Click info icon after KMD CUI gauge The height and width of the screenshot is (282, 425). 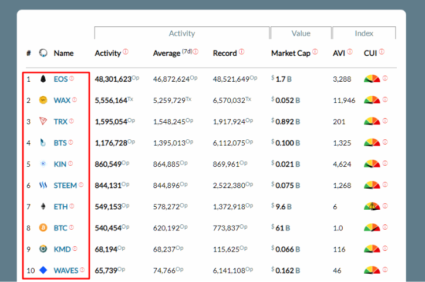(385, 249)
